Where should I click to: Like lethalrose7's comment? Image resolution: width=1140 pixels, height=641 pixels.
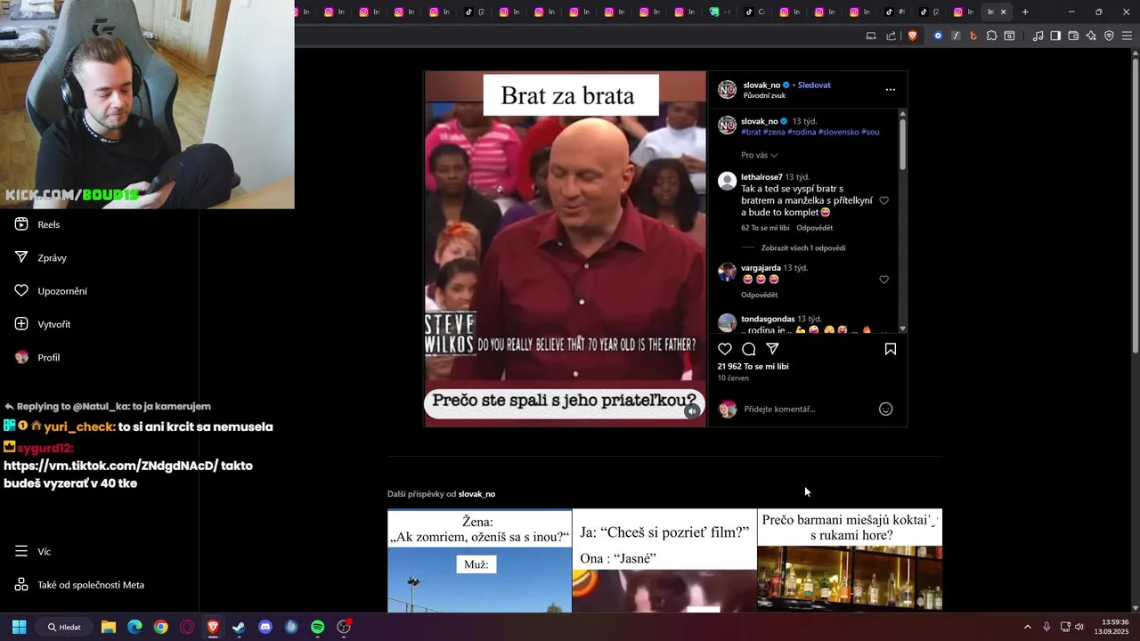pyautogui.click(x=883, y=200)
